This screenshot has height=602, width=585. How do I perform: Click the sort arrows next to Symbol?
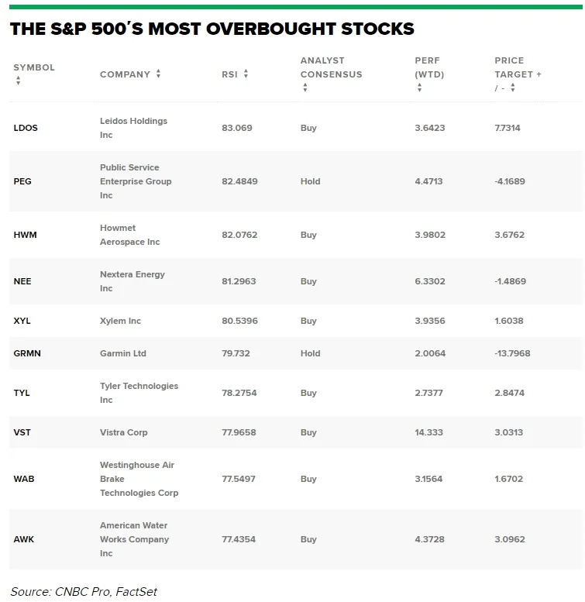16,81
